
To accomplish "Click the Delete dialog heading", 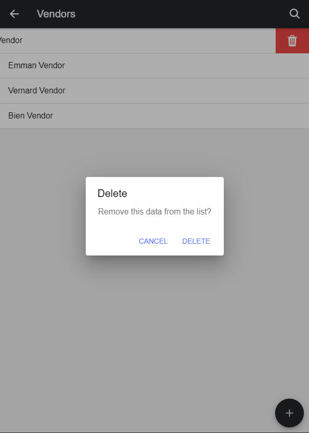I will coord(112,193).
